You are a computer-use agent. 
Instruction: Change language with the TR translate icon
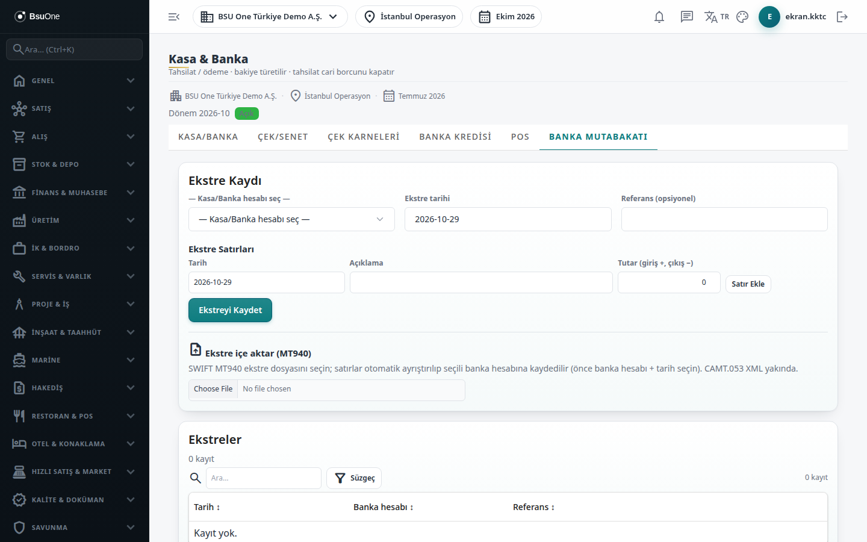(x=716, y=17)
